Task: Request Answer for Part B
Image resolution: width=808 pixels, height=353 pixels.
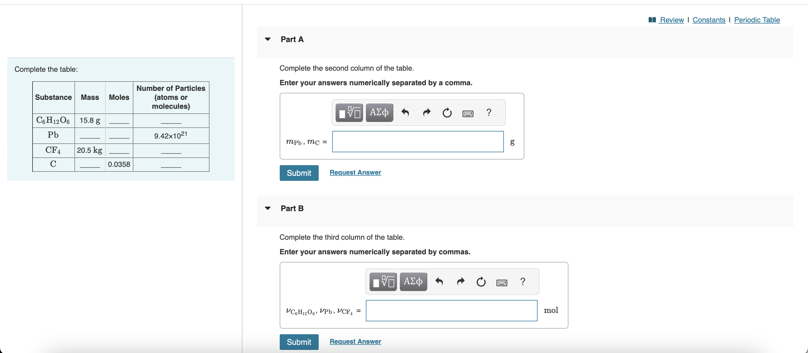Action: (355, 342)
